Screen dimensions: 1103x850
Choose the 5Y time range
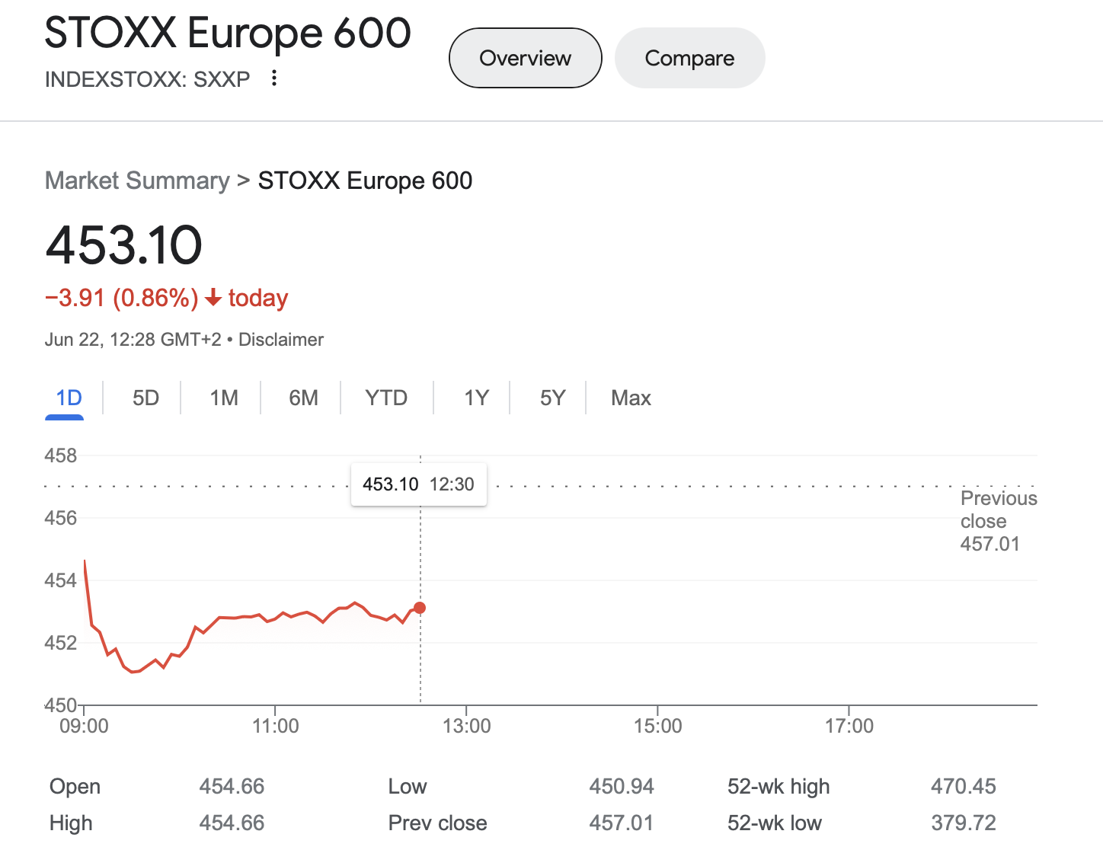coord(552,398)
